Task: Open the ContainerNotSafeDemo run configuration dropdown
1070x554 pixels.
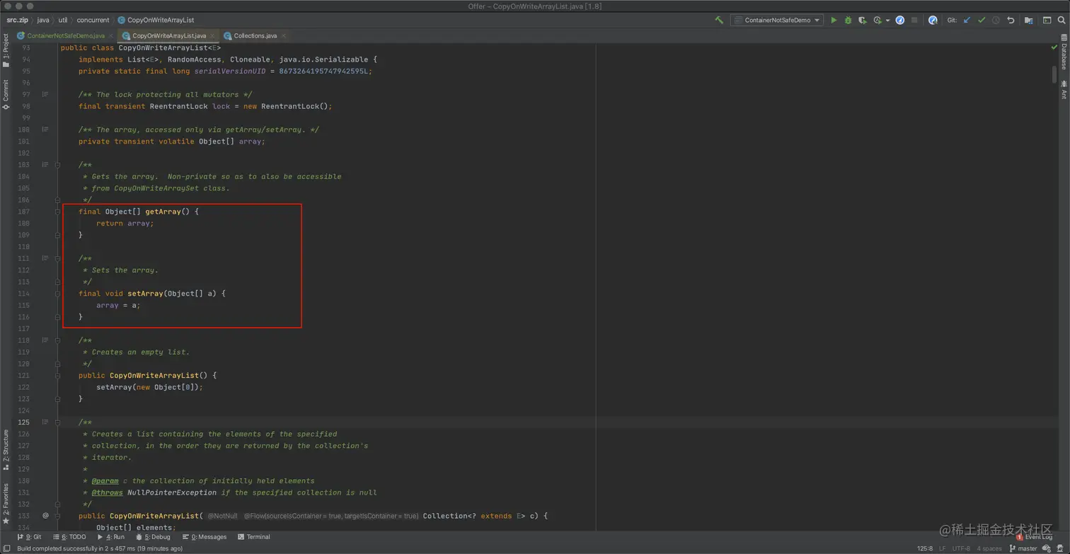Action: (777, 20)
